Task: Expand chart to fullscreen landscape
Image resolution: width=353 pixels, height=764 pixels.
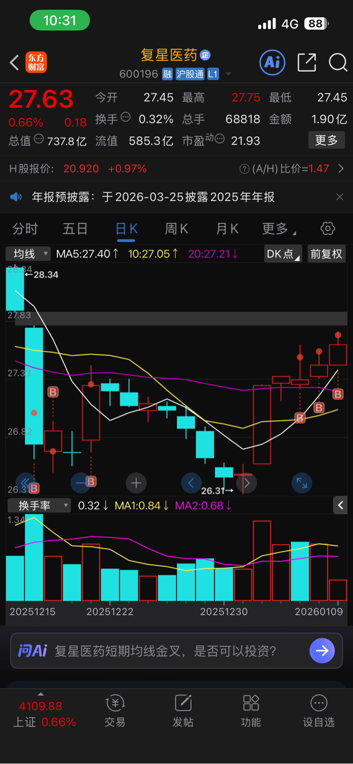Action: (x=302, y=483)
